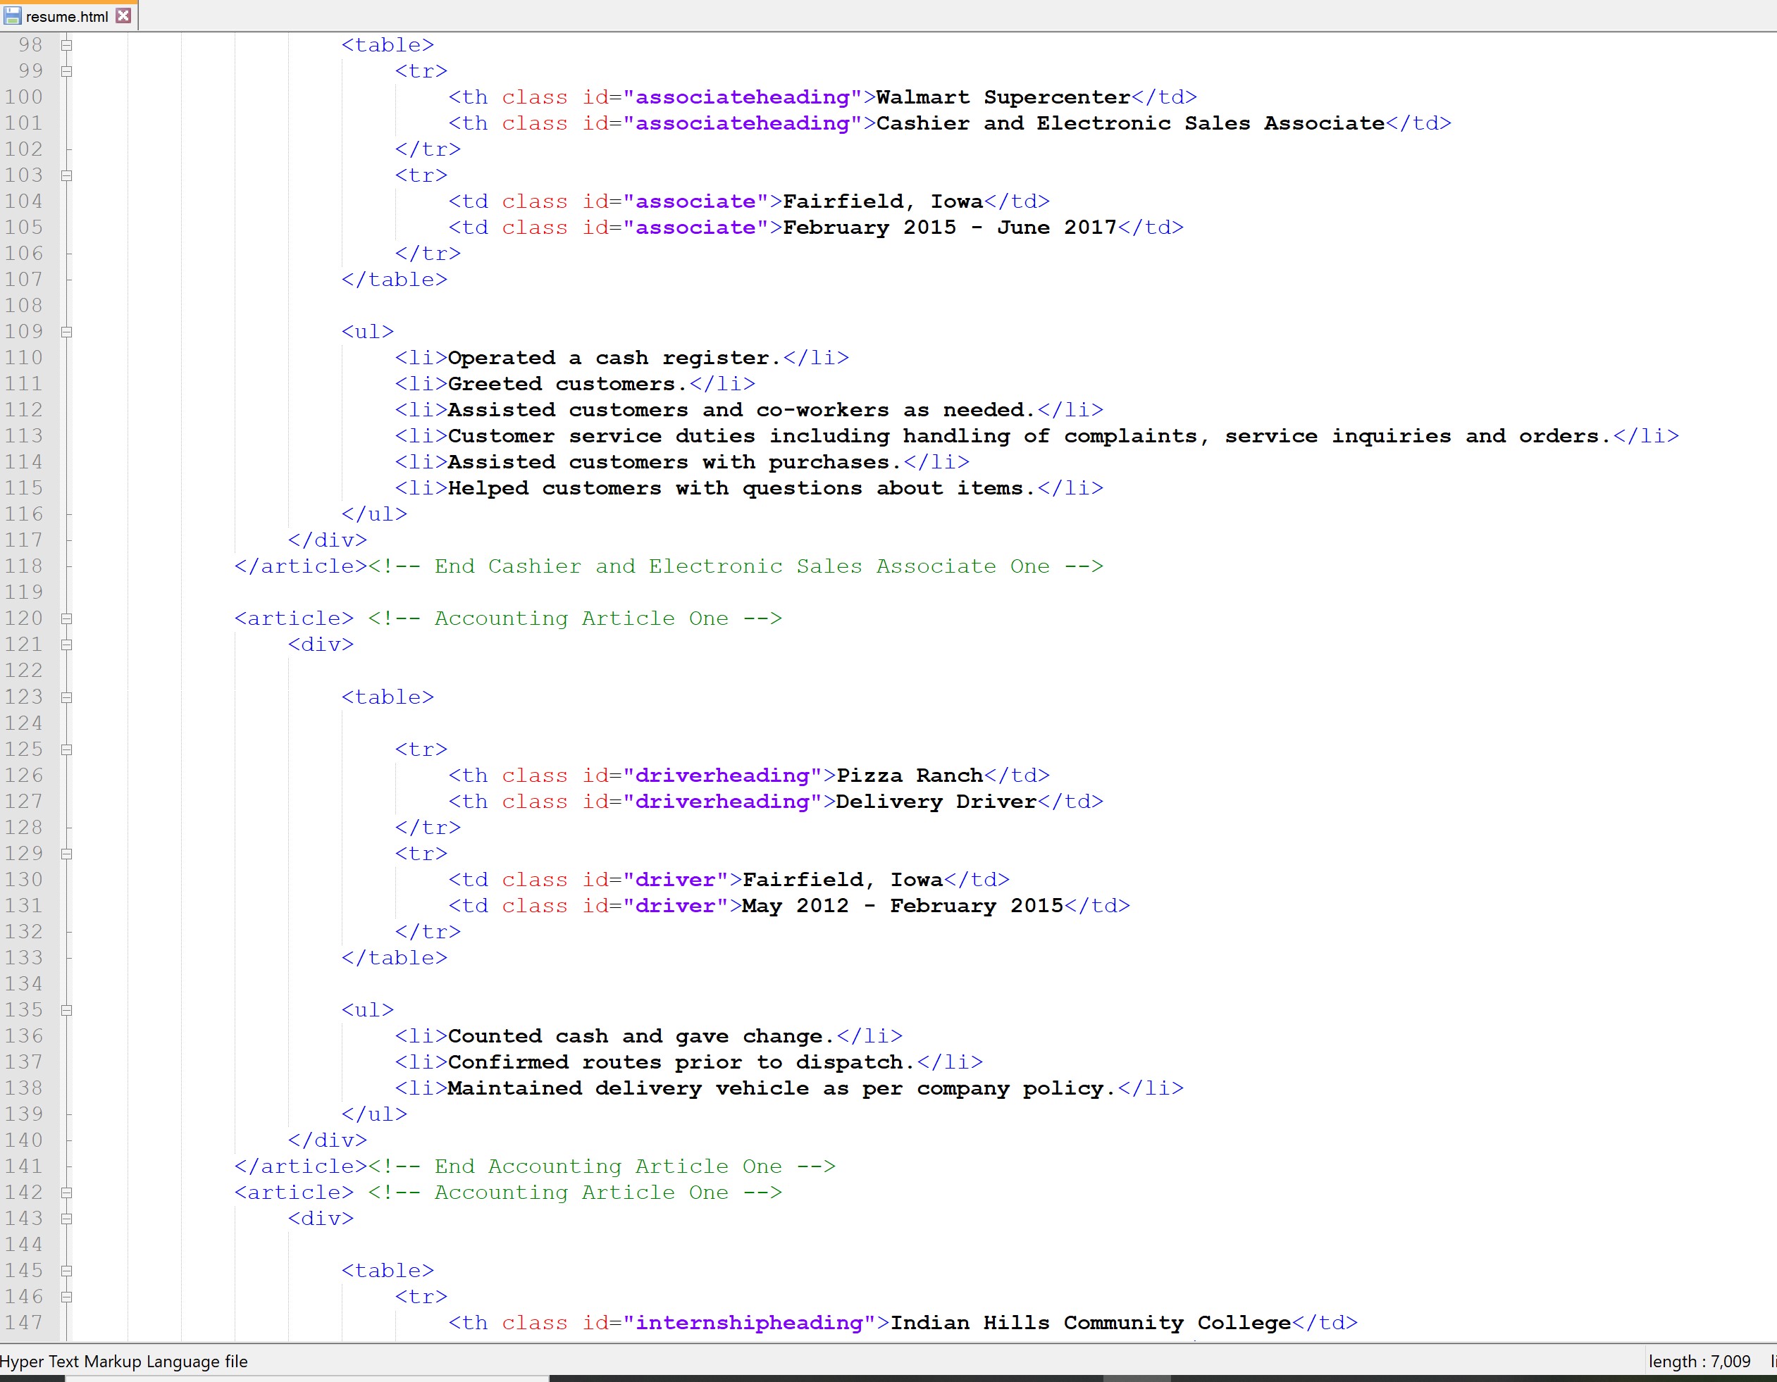Collapse the table fold at line 123

pyautogui.click(x=67, y=698)
